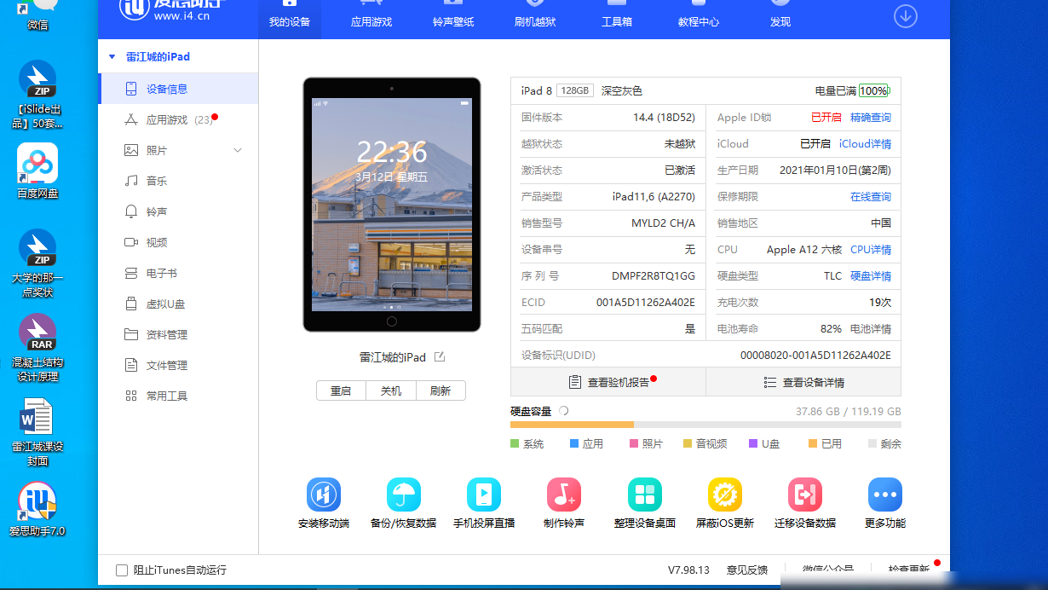This screenshot has width=1048, height=590.
Task: Click 精确查询 Apple ID lock link
Action: coord(871,118)
